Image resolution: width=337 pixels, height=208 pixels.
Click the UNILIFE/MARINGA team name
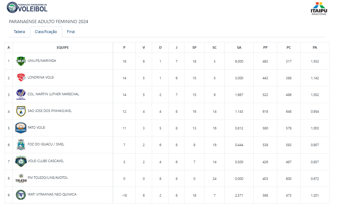tap(42, 61)
